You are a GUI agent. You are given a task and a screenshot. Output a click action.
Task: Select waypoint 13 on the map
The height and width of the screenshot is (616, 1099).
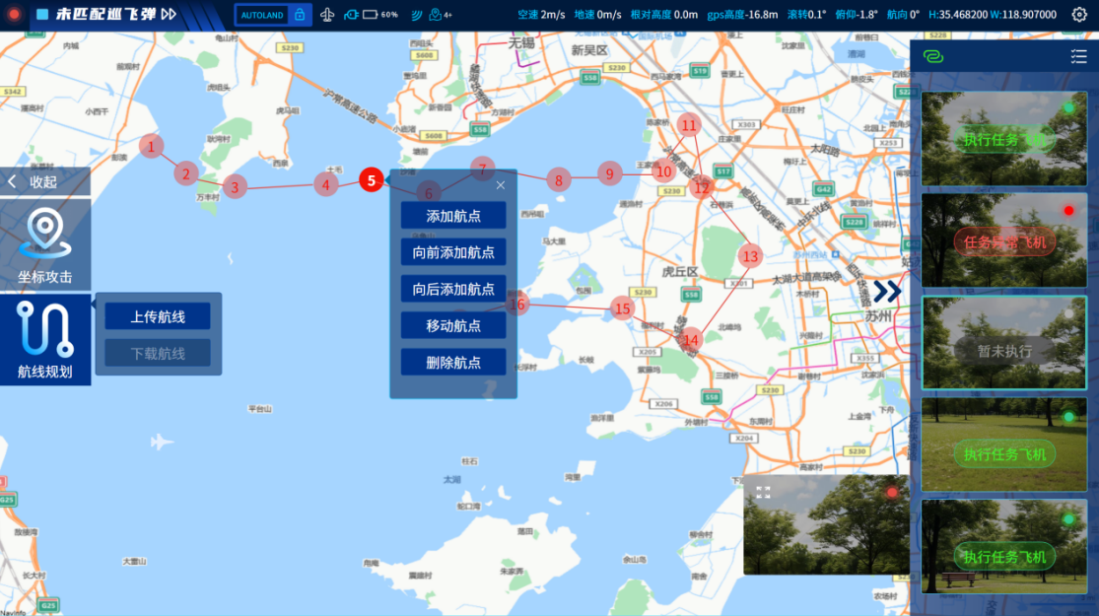[x=751, y=256]
